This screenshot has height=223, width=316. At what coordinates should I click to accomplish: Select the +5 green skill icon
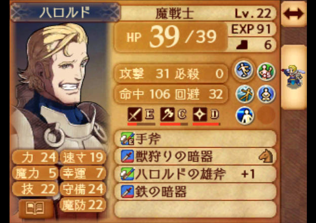[266, 72]
